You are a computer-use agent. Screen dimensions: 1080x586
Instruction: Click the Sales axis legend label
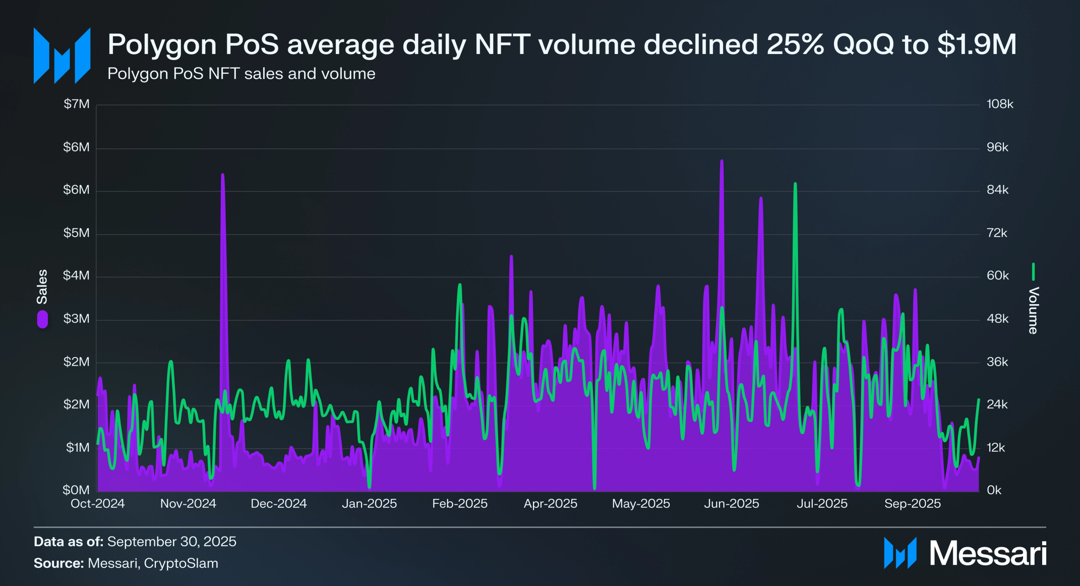click(42, 286)
